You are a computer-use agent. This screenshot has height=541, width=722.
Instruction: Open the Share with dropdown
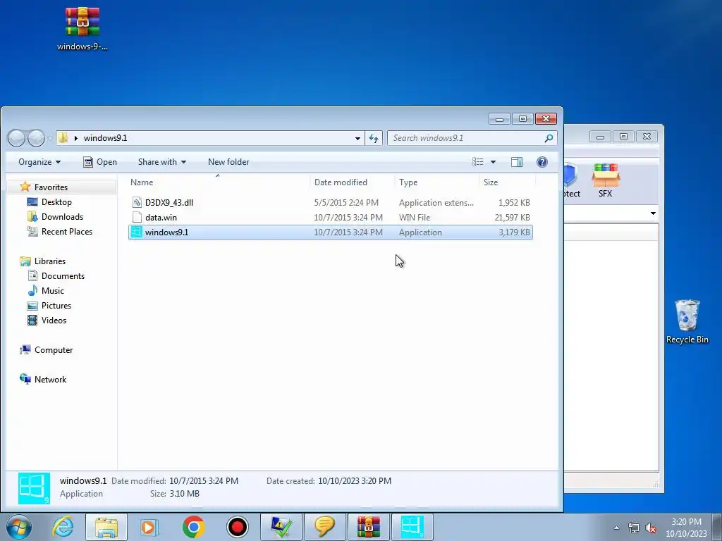click(x=162, y=162)
